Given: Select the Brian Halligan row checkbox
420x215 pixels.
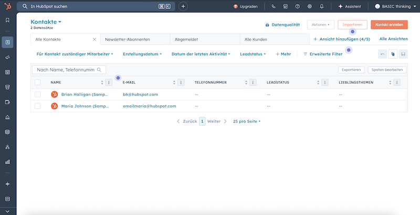Looking at the screenshot, I should pyautogui.click(x=37, y=94).
